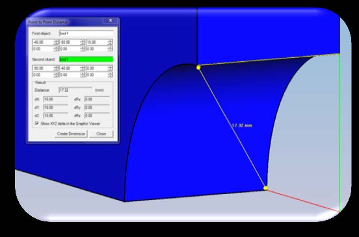Image resolution: width=359 pixels, height=237 pixels.
Task: Select the second object's 40.00 coordinate field
Action: pos(70,68)
